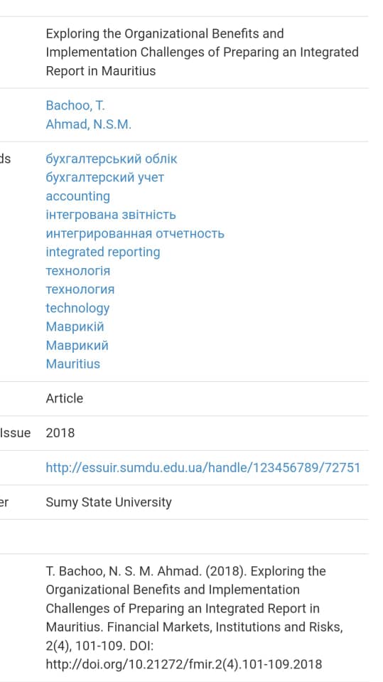Select keyword бухгалтерский учет
383x682 pixels.
click(104, 178)
